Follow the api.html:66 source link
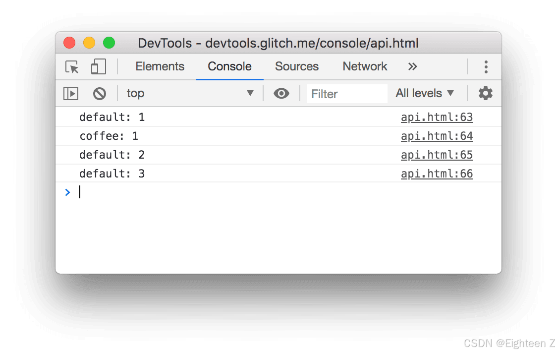This screenshot has height=353, width=557. point(437,174)
